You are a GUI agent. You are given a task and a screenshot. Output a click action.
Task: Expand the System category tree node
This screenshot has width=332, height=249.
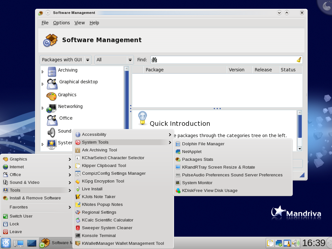click(42, 144)
